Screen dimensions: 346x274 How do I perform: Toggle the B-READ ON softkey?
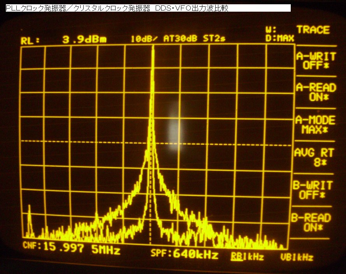click(x=311, y=222)
